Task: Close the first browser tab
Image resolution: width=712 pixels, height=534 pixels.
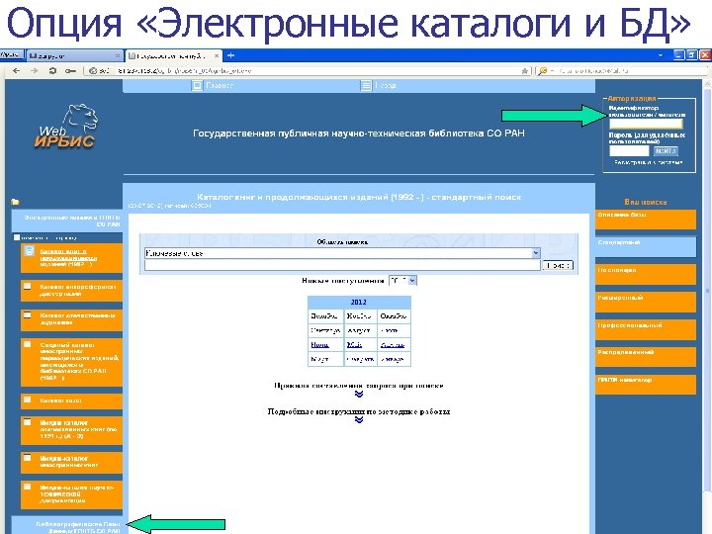Action: tap(118, 55)
